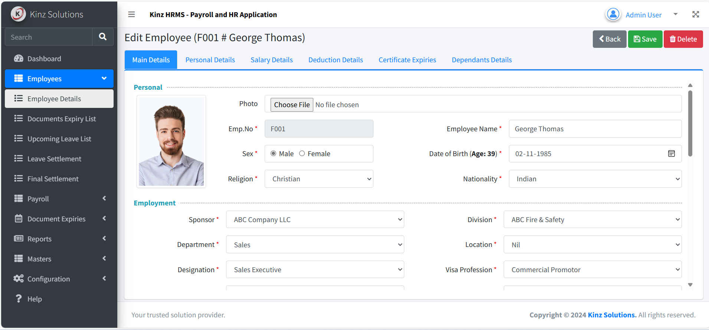Click the sidebar search magnifier button
This screenshot has width=709, height=330.
103,37
